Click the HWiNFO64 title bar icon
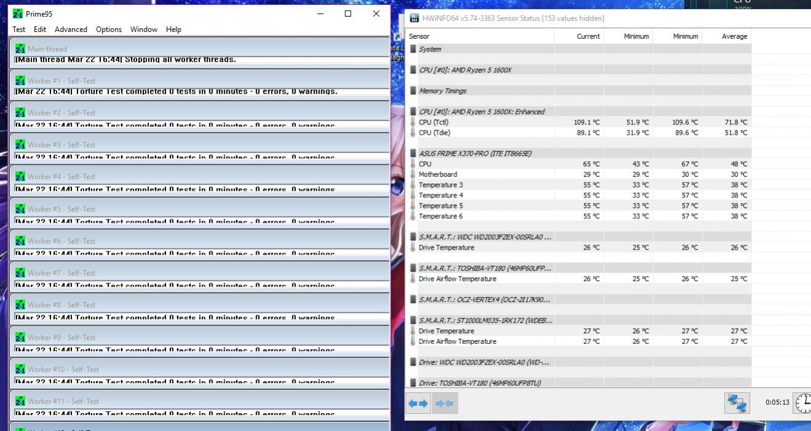Image resolution: width=811 pixels, height=431 pixels. [x=415, y=18]
